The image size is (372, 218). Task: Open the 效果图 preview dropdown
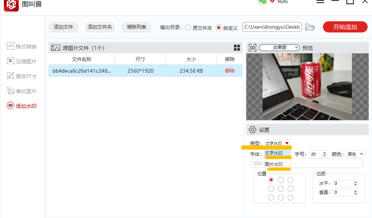pyautogui.click(x=279, y=47)
